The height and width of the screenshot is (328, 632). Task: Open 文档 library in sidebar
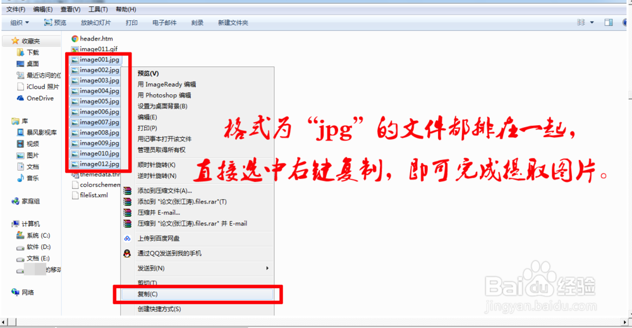click(28, 166)
